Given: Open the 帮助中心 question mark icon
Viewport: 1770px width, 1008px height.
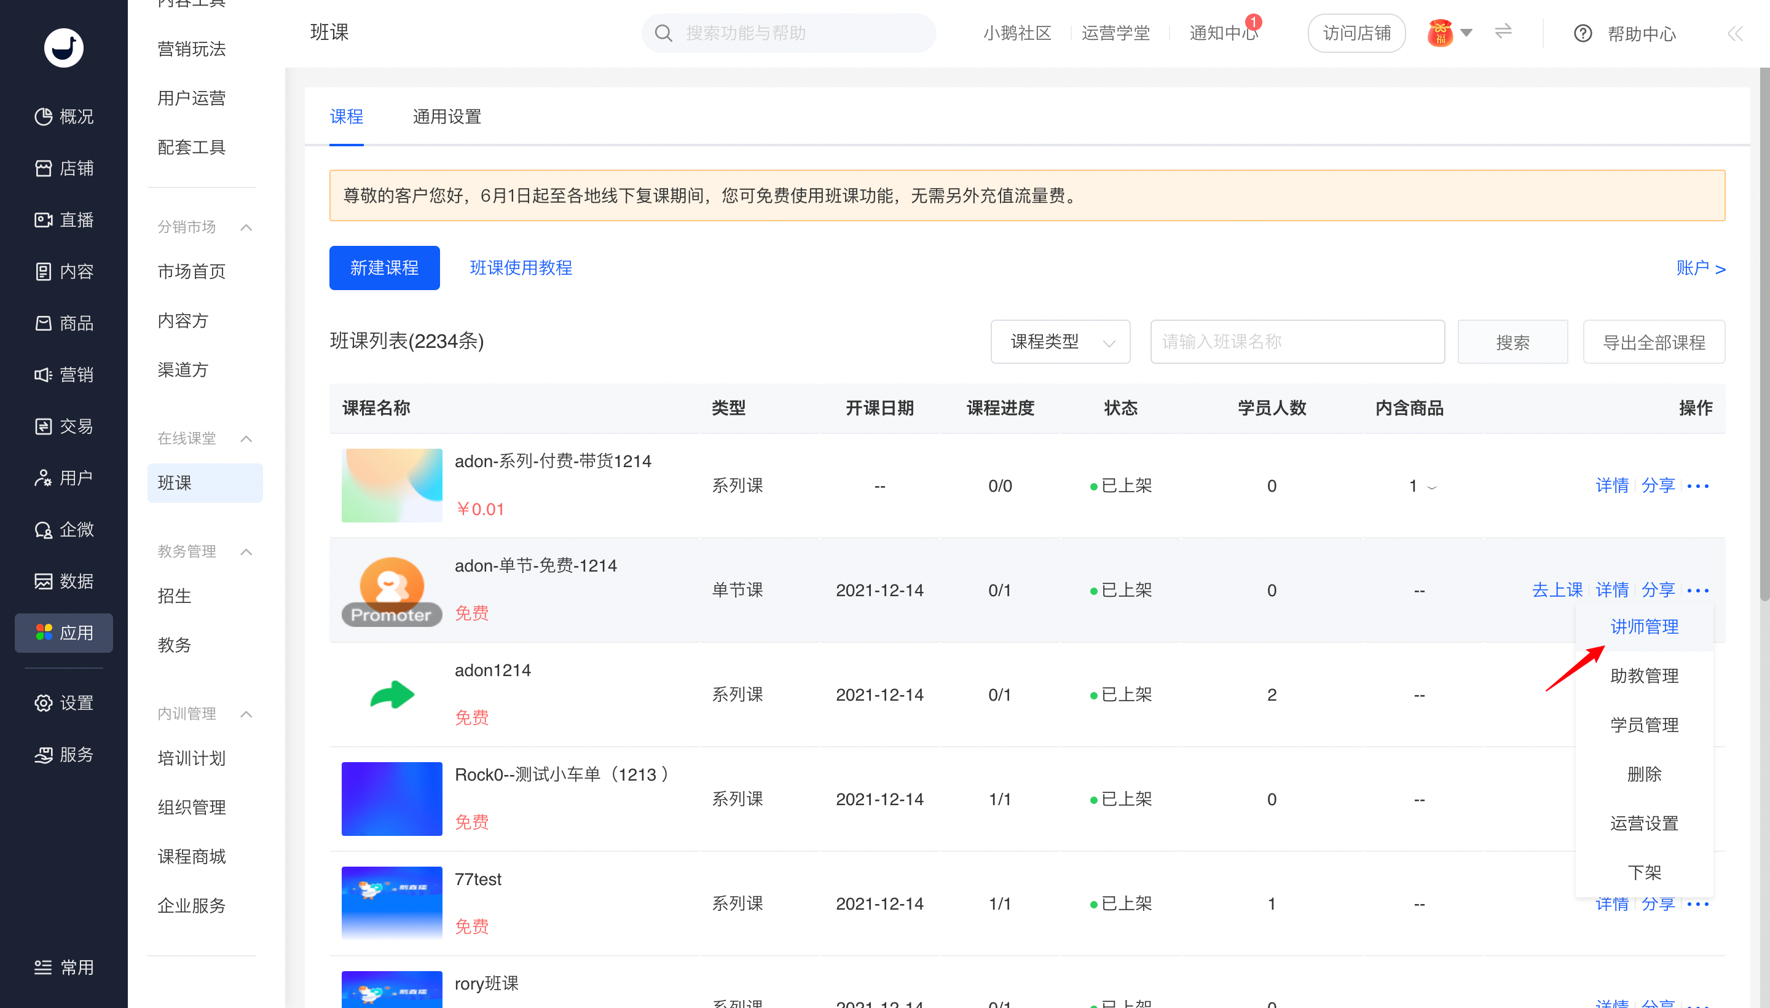Looking at the screenshot, I should point(1583,33).
